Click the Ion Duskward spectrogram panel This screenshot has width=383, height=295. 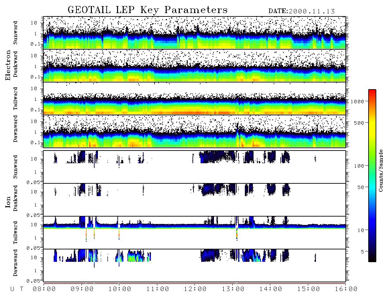point(195,200)
